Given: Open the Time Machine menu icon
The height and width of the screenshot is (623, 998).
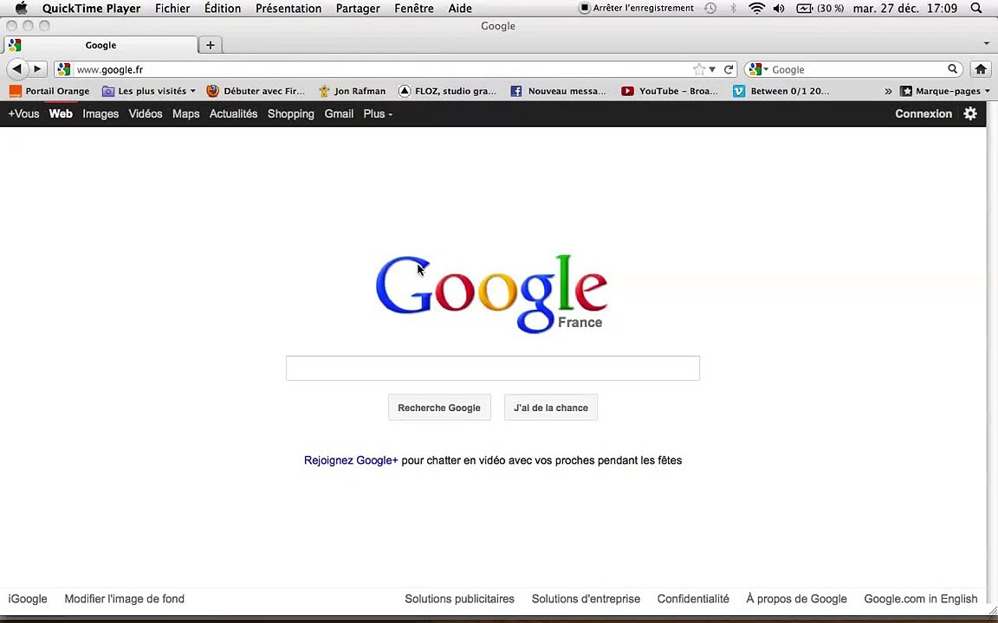Looking at the screenshot, I should click(710, 9).
